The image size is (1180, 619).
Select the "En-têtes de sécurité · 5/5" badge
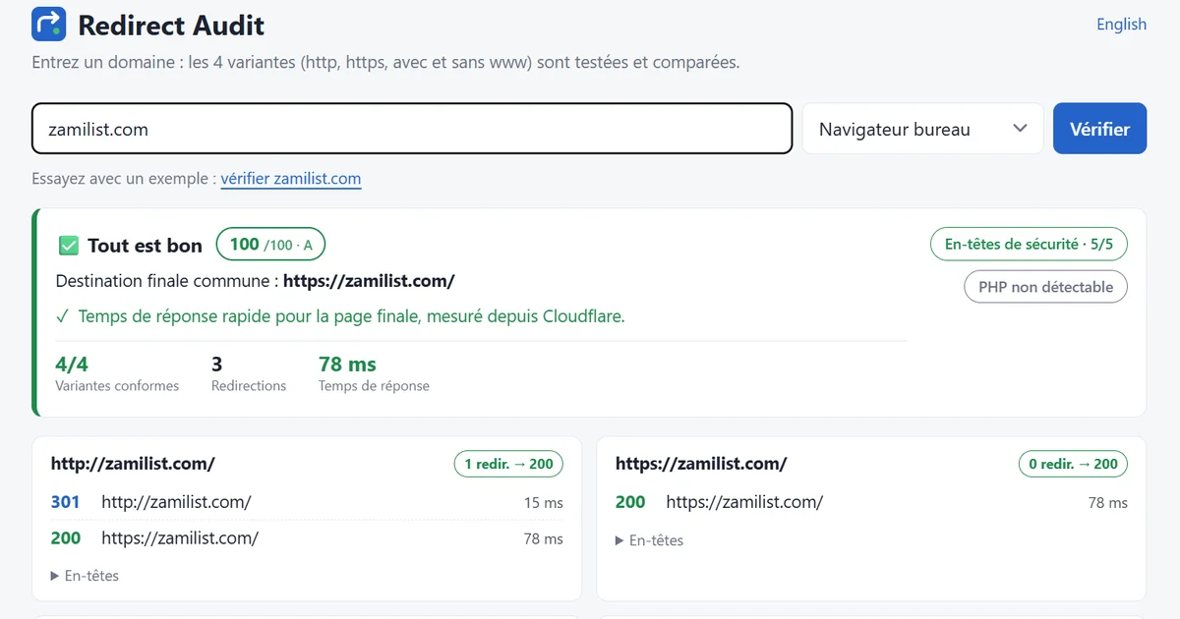pyautogui.click(x=1029, y=245)
